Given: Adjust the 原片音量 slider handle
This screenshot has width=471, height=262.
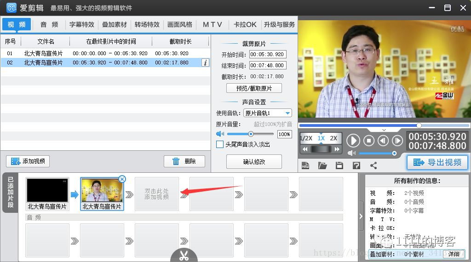Looking at the screenshot, I should tap(251, 134).
